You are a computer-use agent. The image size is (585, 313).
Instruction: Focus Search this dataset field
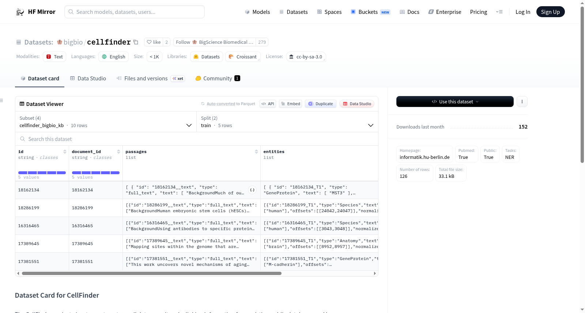197,139
